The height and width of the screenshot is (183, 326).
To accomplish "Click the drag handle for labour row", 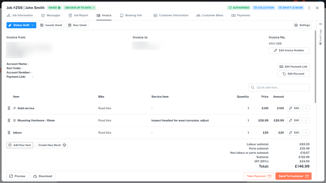I will 9,133.
